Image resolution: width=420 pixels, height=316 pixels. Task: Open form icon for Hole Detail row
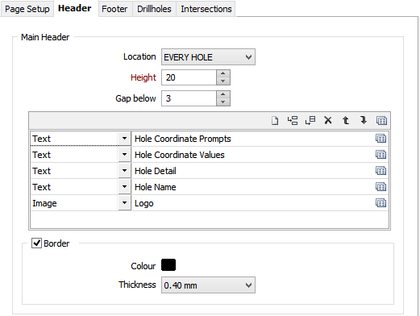pyautogui.click(x=380, y=171)
